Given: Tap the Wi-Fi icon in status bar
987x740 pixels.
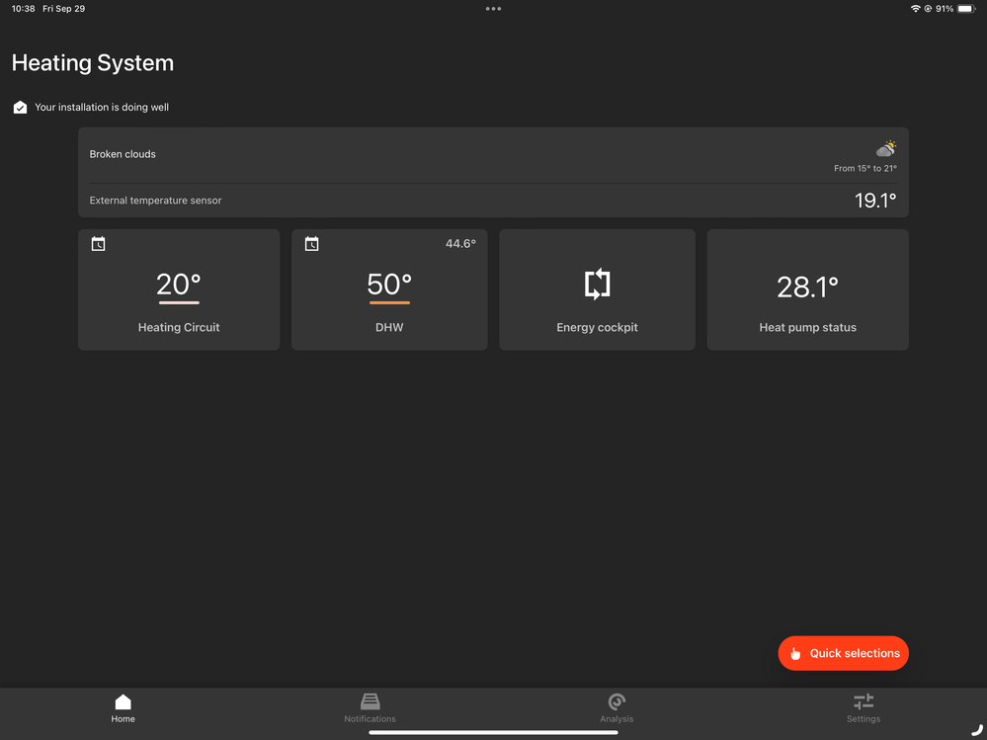Looking at the screenshot, I should coord(916,9).
